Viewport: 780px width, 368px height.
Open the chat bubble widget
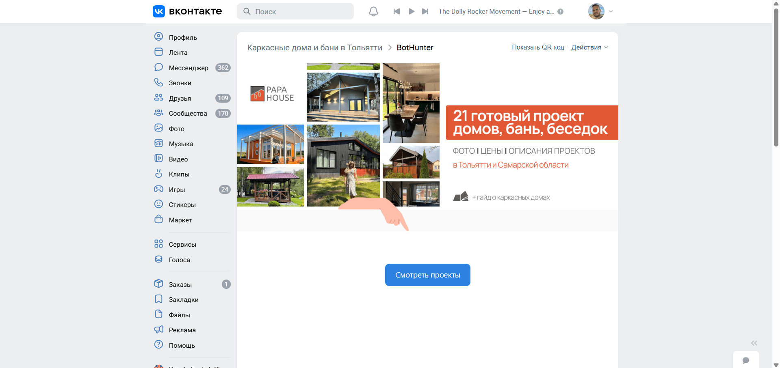(x=746, y=360)
